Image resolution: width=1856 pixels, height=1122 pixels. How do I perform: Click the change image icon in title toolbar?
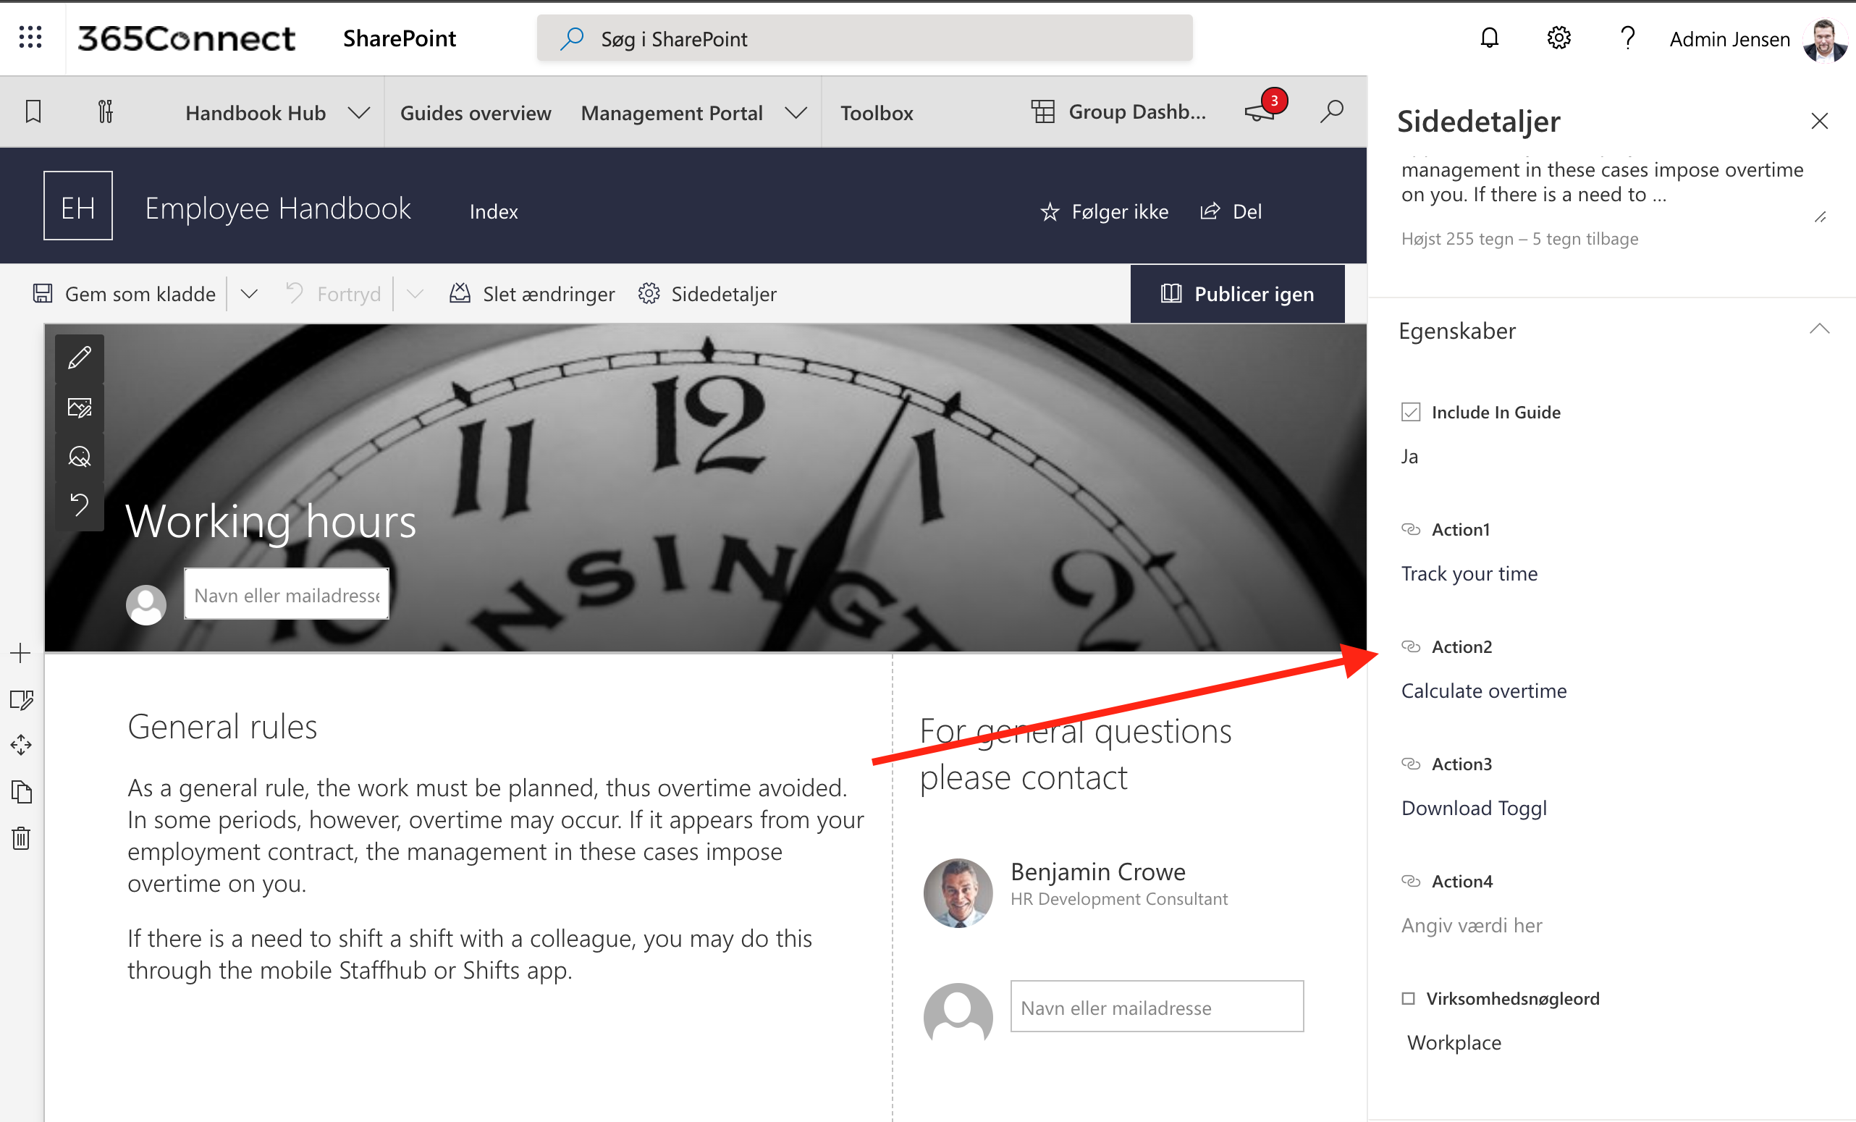click(x=80, y=408)
